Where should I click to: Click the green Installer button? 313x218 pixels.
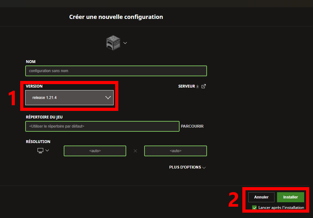[291, 197]
